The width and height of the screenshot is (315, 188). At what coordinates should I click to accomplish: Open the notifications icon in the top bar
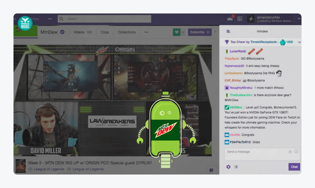tap(240, 19)
